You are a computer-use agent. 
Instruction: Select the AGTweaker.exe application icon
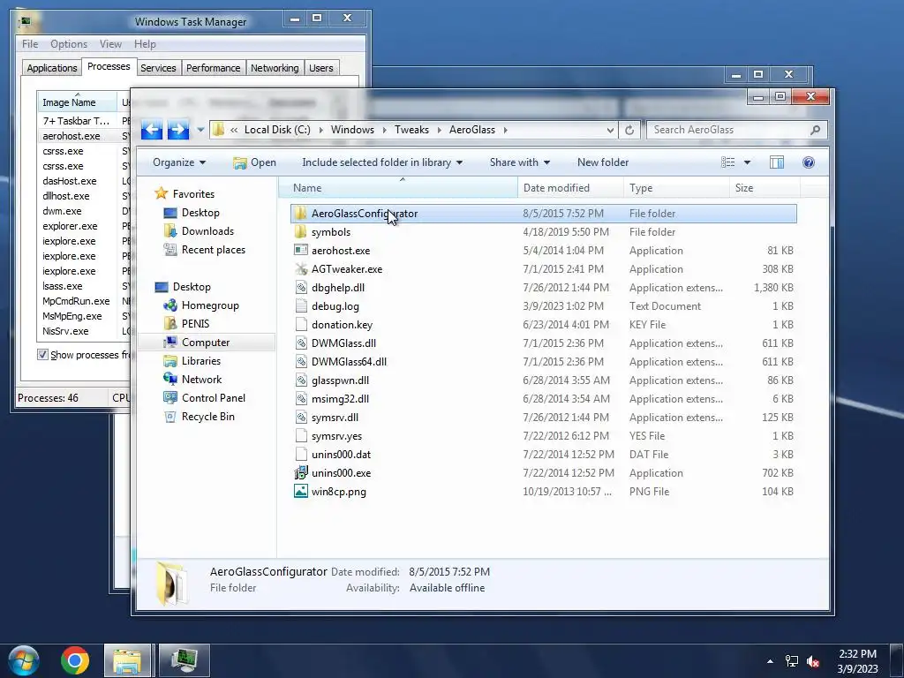tap(300, 268)
